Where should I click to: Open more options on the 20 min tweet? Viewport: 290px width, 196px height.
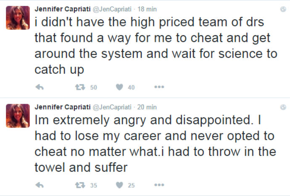click(159, 185)
